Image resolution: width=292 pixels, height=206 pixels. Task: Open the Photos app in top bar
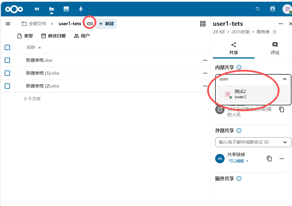[66, 9]
